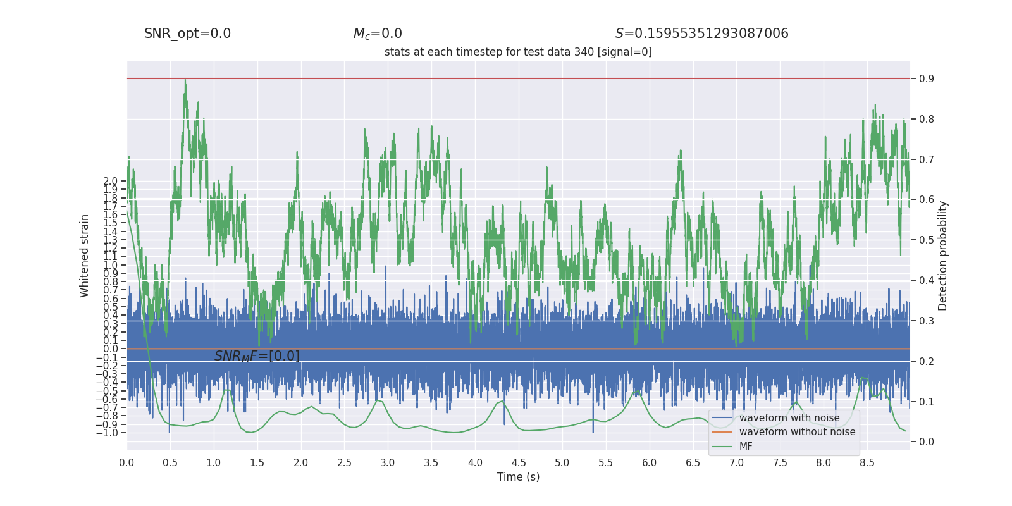Click the 0.8 detection probability tick

[927, 120]
